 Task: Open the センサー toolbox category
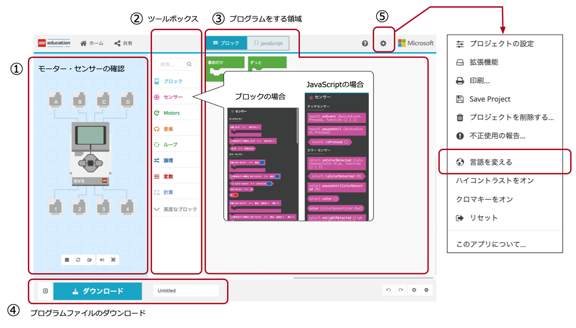tap(174, 97)
